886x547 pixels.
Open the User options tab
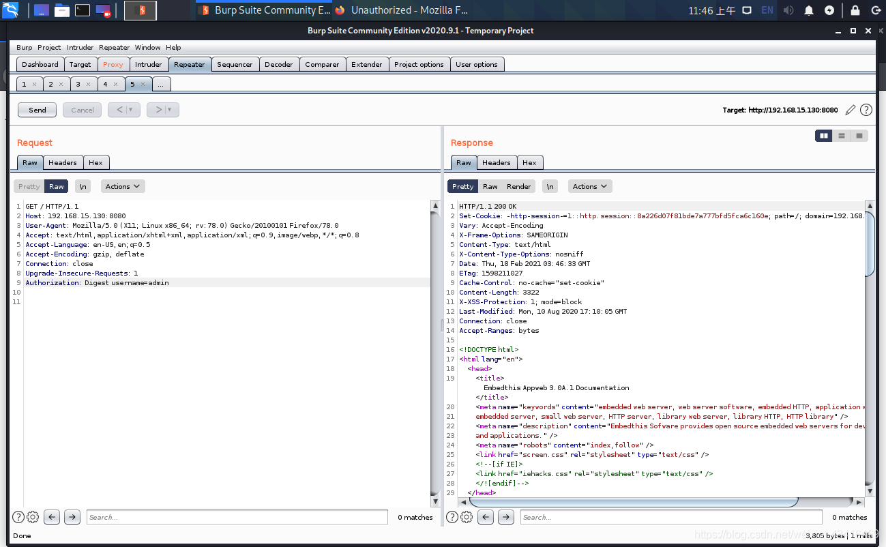pos(477,64)
